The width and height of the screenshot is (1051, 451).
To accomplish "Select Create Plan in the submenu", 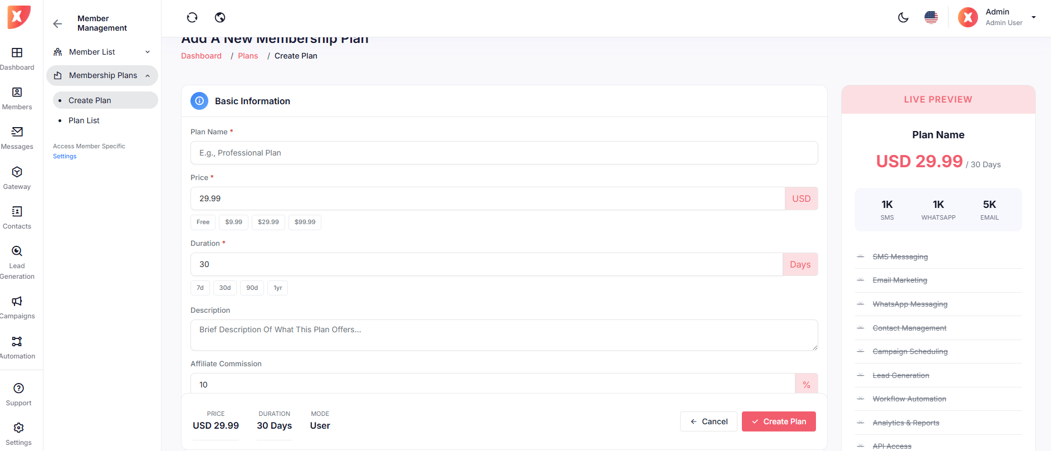I will [x=90, y=100].
